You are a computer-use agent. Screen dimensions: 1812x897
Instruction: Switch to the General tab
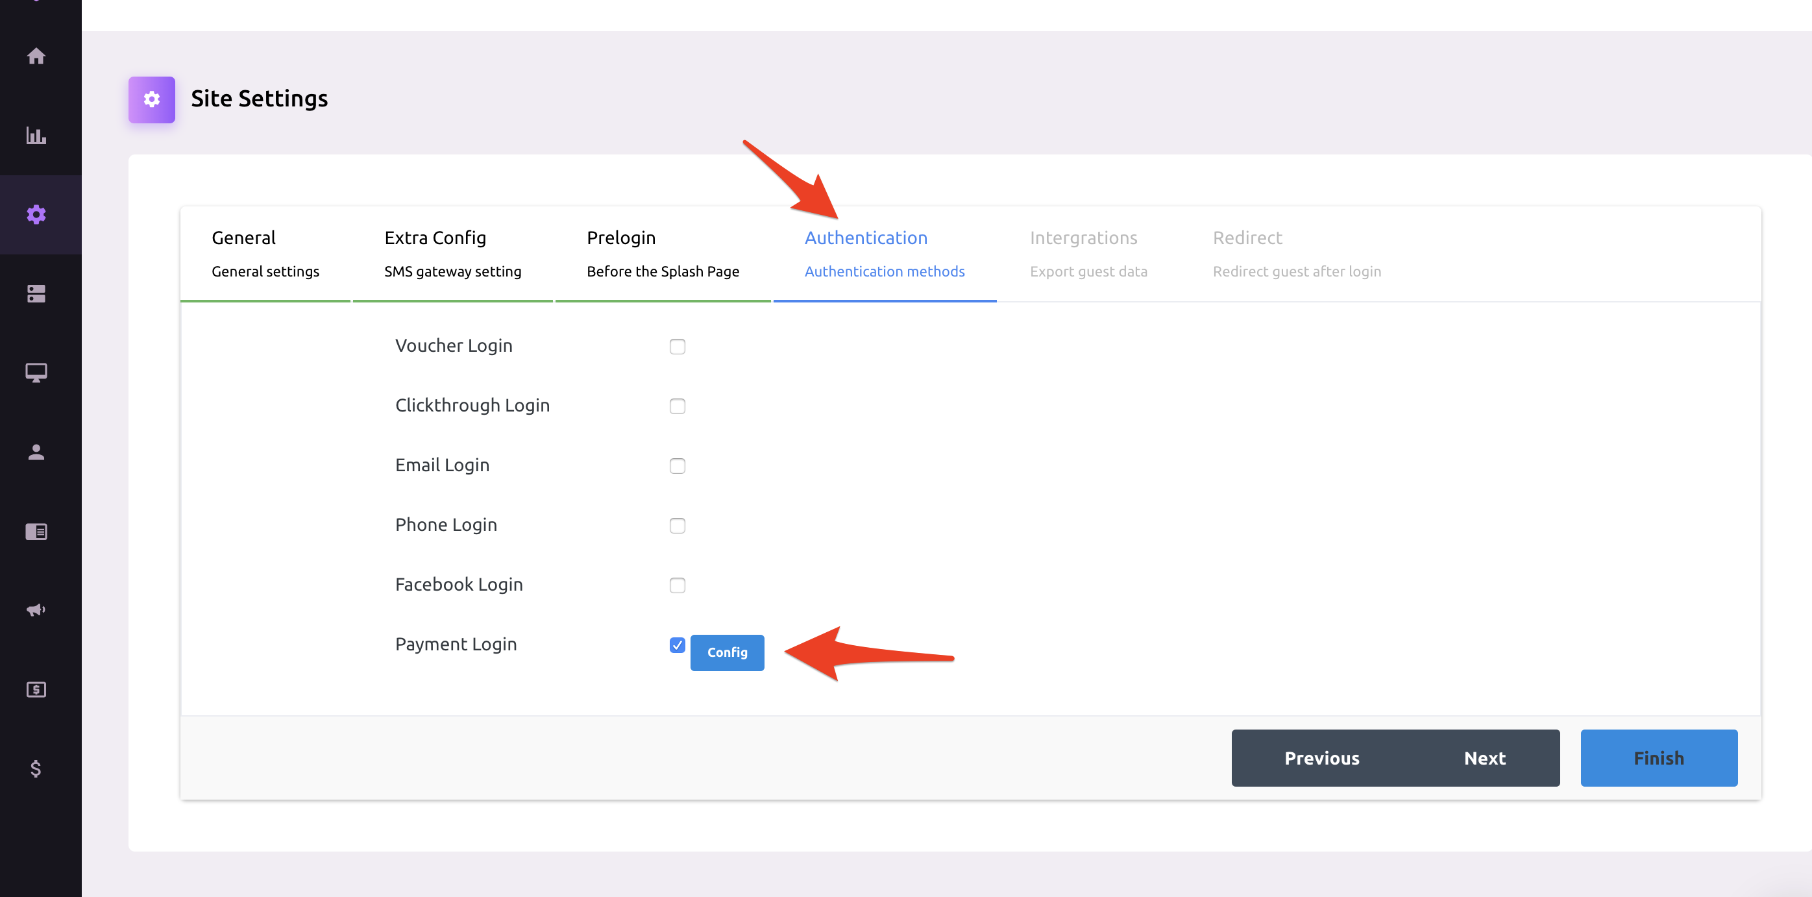point(265,254)
